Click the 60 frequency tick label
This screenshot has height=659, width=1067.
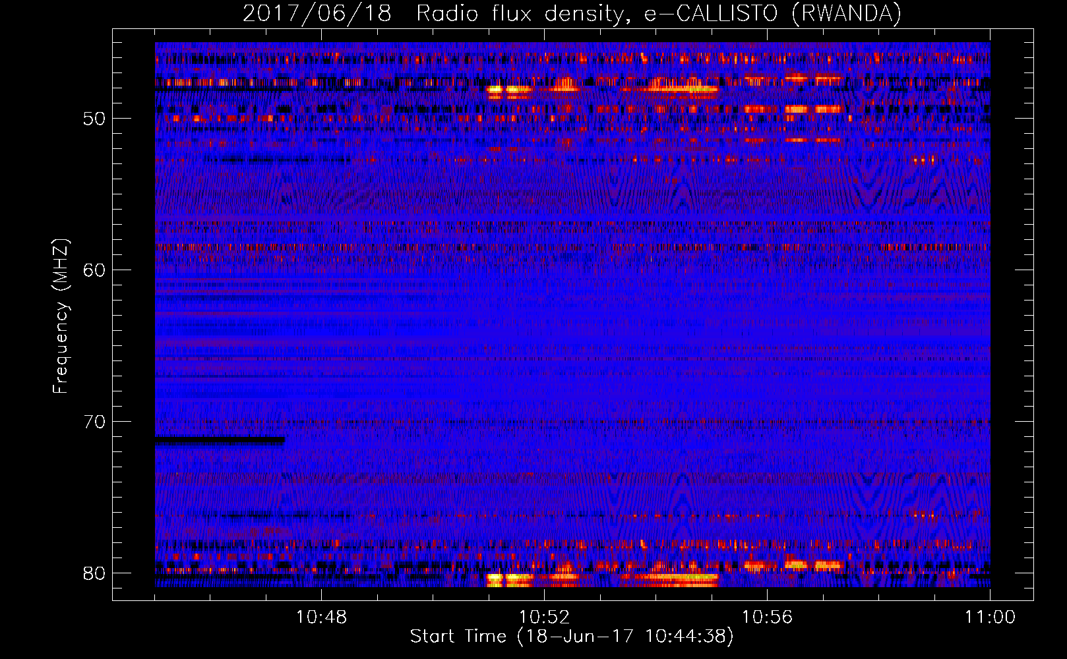(x=94, y=270)
